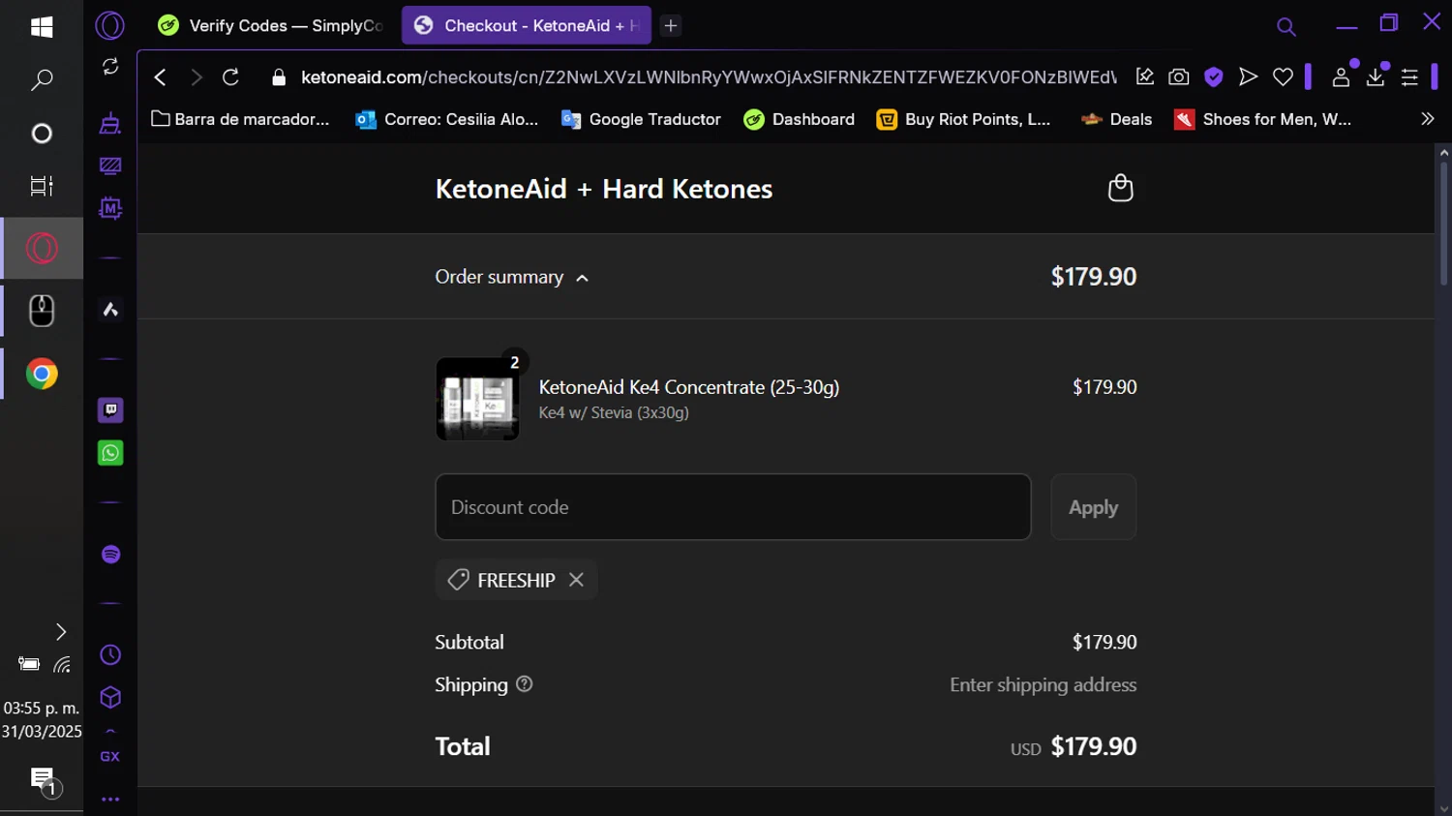Open Buy Riot Points bookmark

pyautogui.click(x=963, y=119)
